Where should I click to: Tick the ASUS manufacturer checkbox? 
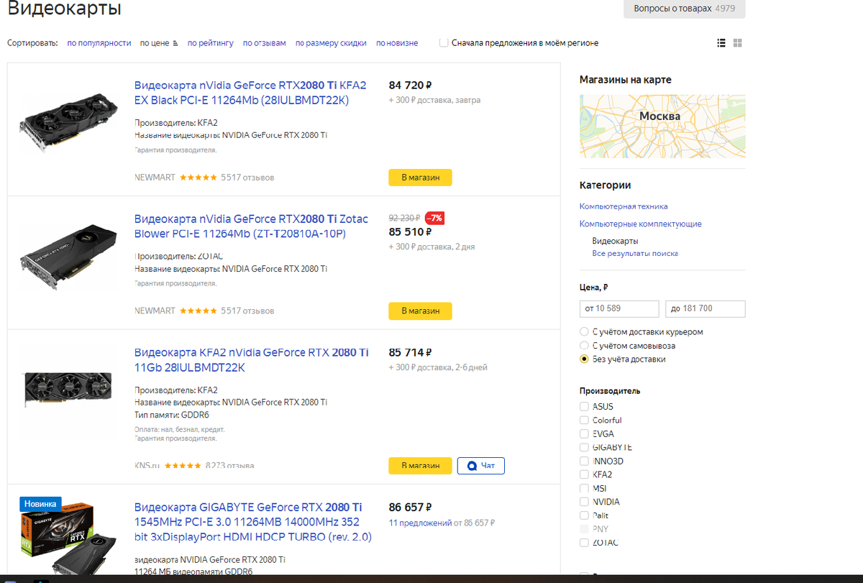tap(584, 407)
